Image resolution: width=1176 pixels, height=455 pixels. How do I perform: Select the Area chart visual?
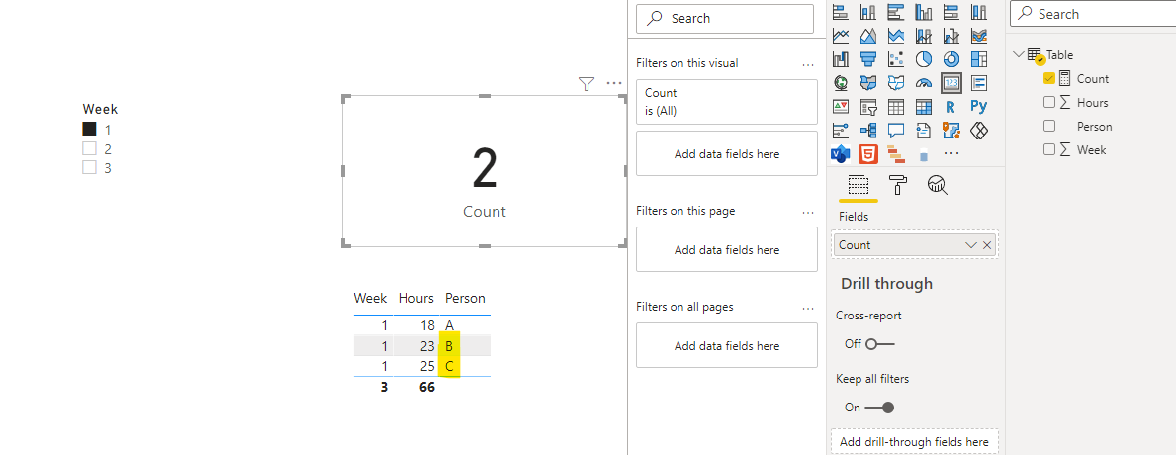pyautogui.click(x=867, y=36)
